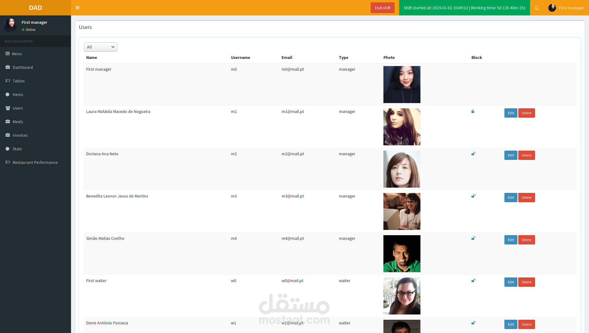This screenshot has width=589, height=333.
Task: Open the Users page in the sidebar
Action: click(36, 108)
